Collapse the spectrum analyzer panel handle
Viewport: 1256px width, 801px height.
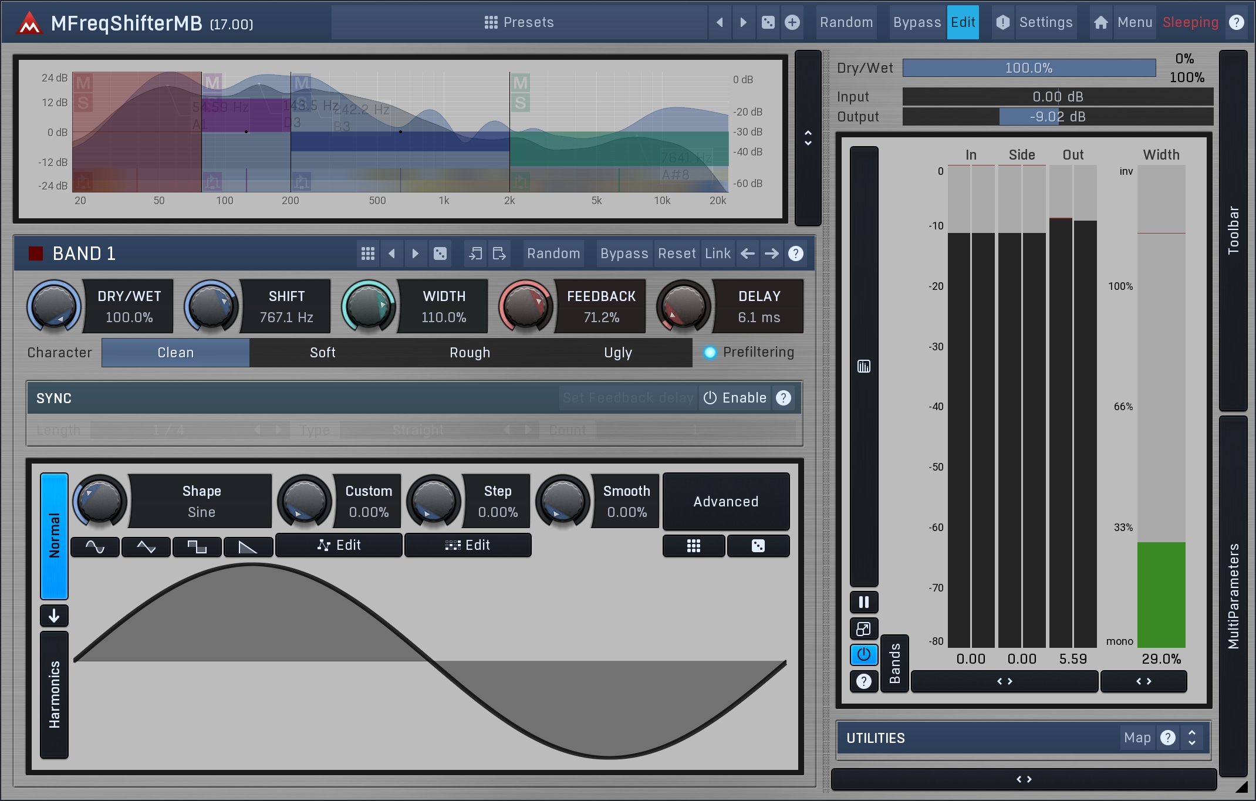[x=808, y=138]
